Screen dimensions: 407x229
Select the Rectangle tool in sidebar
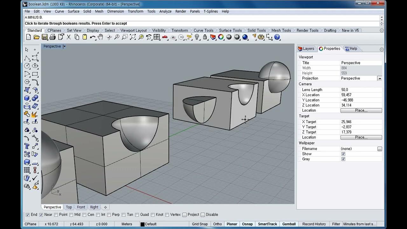tap(35, 74)
